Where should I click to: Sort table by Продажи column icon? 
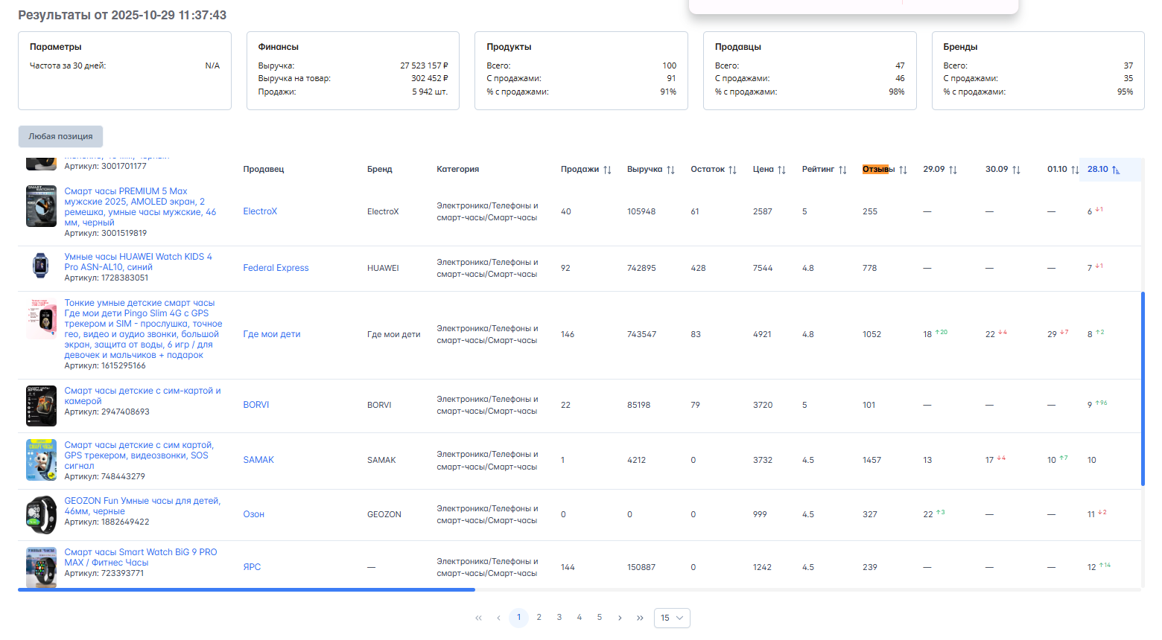click(607, 170)
